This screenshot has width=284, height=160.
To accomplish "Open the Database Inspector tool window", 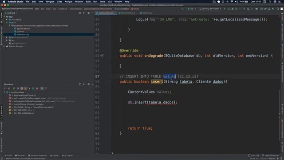I will click(x=37, y=156).
